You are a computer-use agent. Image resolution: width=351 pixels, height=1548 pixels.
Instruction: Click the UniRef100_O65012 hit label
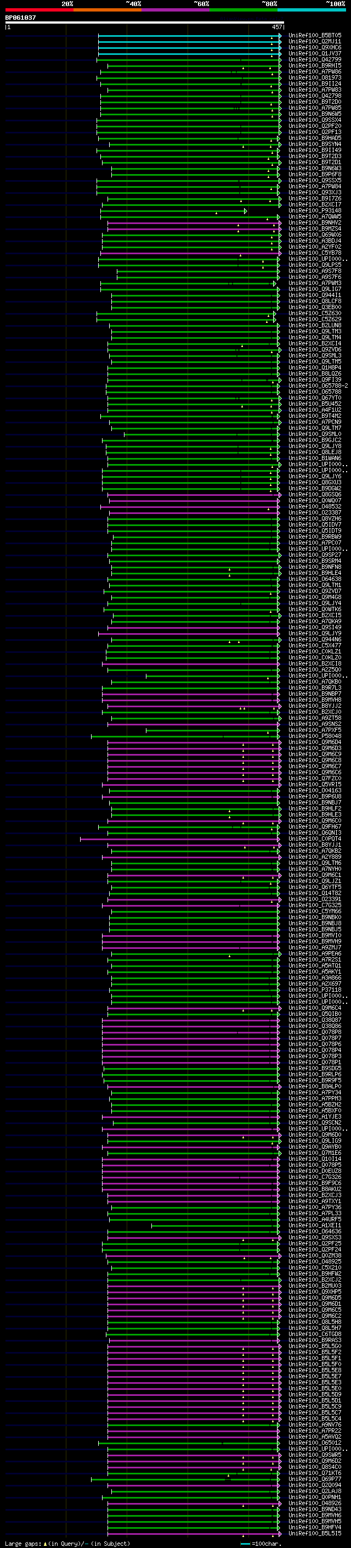315,1443
